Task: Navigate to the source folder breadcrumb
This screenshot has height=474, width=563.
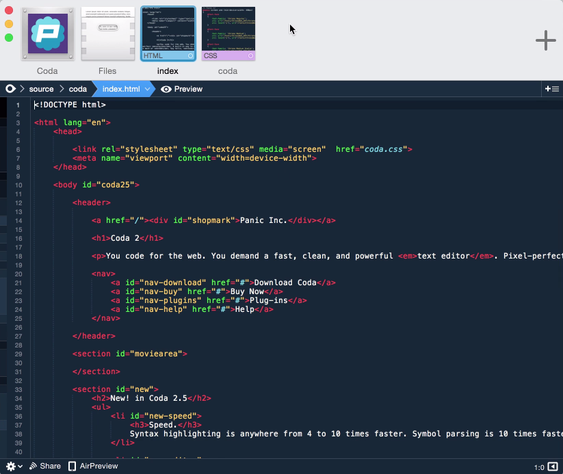Action: [x=41, y=89]
